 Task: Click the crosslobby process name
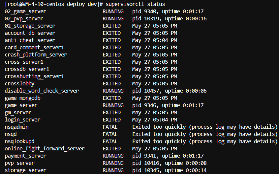(x=19, y=83)
